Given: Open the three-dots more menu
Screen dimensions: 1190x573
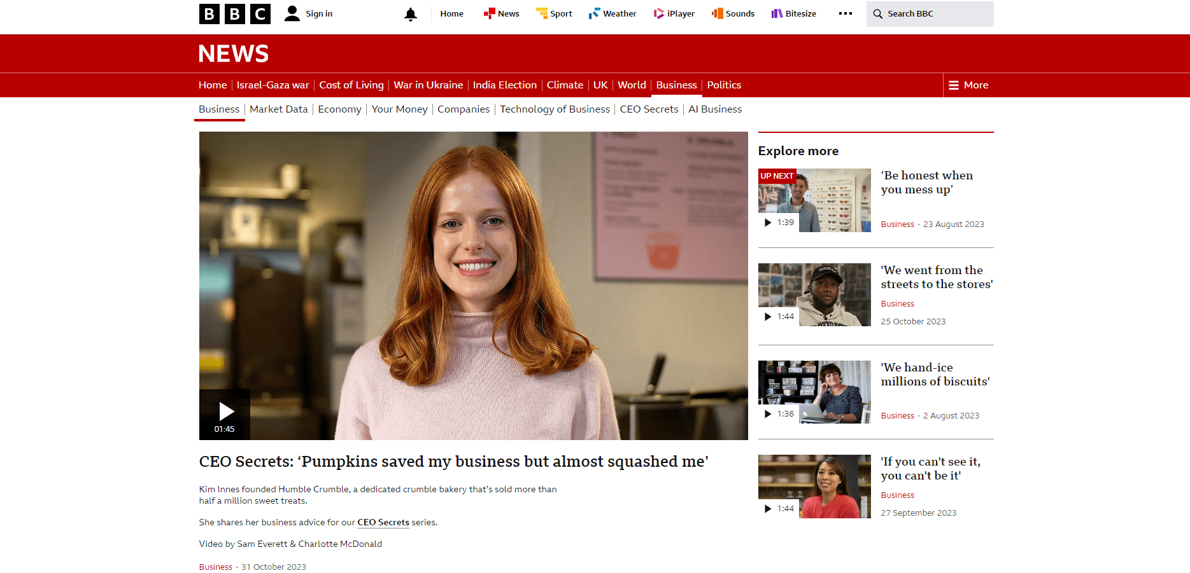Looking at the screenshot, I should click(846, 13).
